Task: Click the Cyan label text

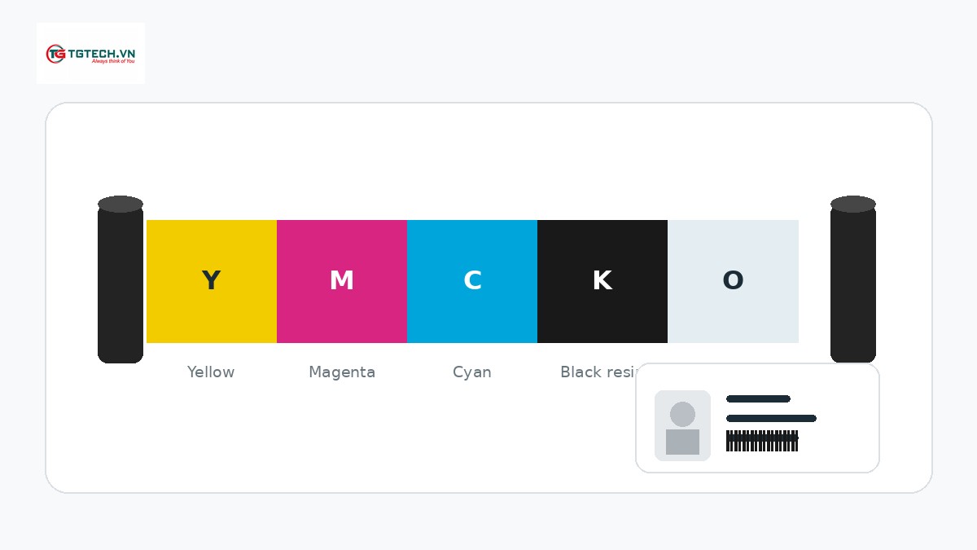Action: tap(472, 372)
